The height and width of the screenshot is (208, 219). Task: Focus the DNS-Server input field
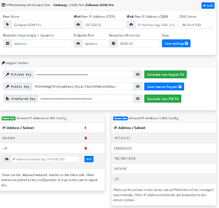pyautogui.click(x=196, y=24)
